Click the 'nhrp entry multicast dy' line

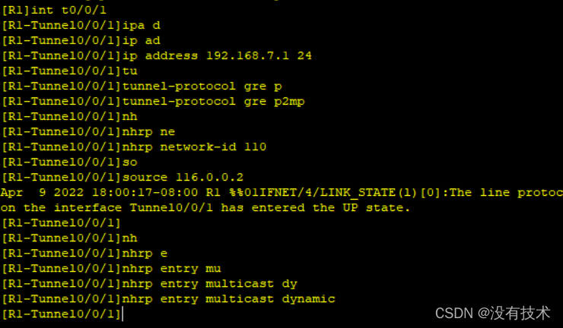pyautogui.click(x=149, y=284)
